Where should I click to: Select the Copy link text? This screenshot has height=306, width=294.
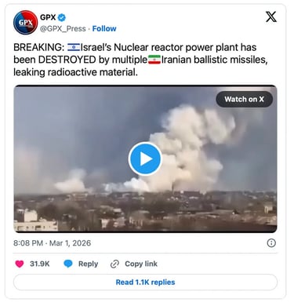pos(141,264)
